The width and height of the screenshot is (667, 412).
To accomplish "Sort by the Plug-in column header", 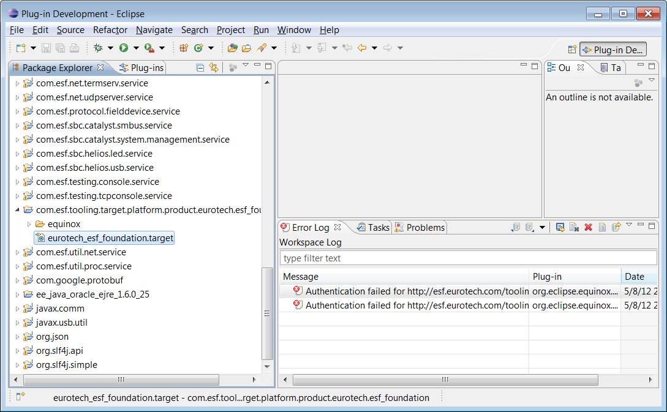I will click(575, 276).
